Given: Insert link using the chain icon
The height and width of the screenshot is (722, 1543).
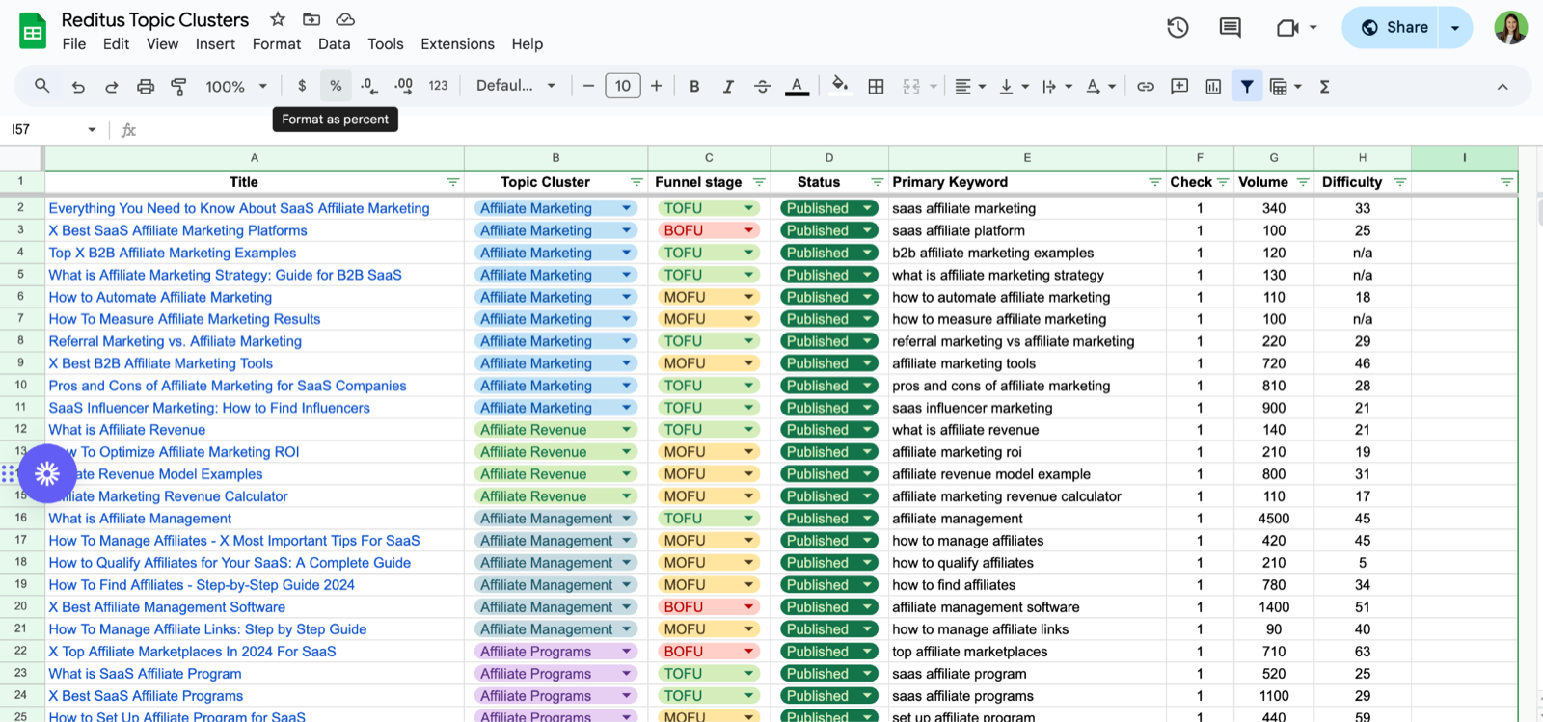Looking at the screenshot, I should click(x=1146, y=87).
